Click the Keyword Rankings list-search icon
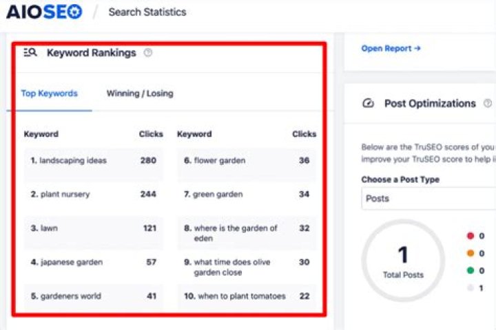 pos(30,53)
